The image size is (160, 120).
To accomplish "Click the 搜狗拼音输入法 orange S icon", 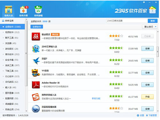I will [x=36, y=97].
